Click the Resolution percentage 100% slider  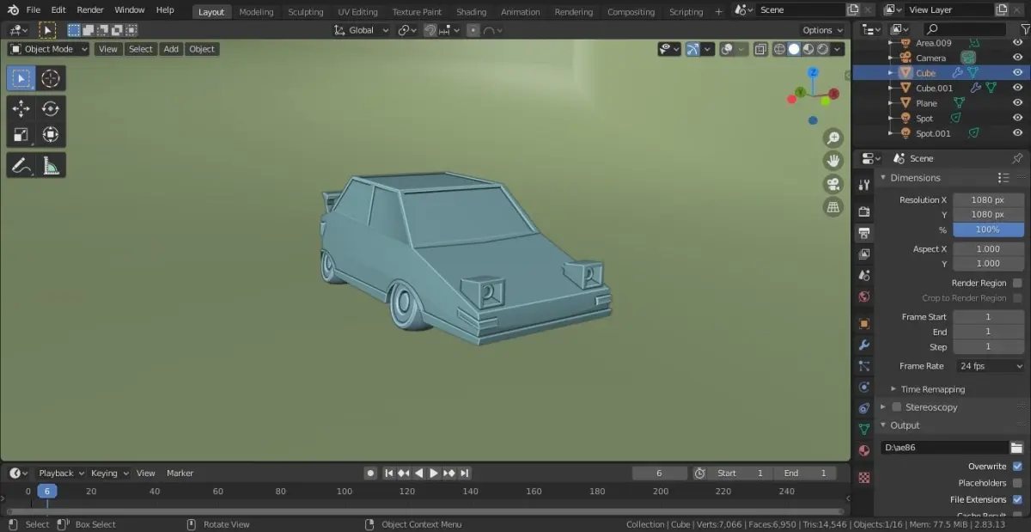pyautogui.click(x=988, y=229)
